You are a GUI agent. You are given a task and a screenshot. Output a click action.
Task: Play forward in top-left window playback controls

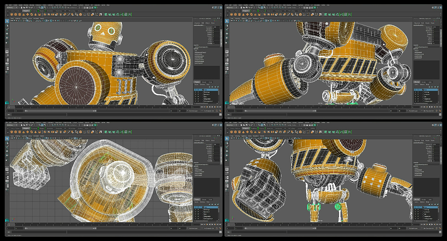pyautogui.click(x=212, y=107)
